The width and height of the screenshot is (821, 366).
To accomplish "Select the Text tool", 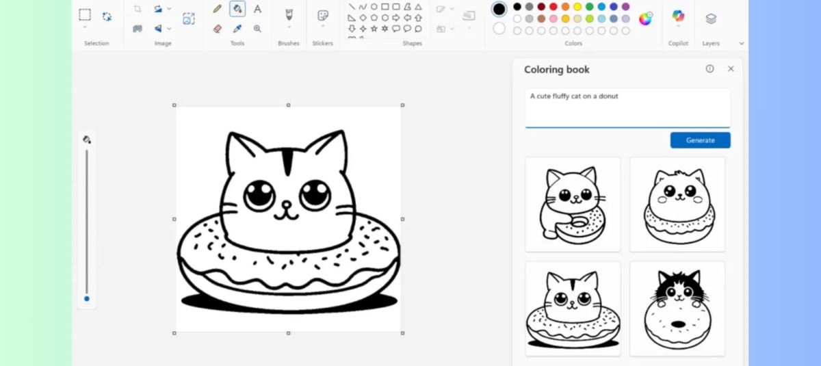I will point(257,9).
